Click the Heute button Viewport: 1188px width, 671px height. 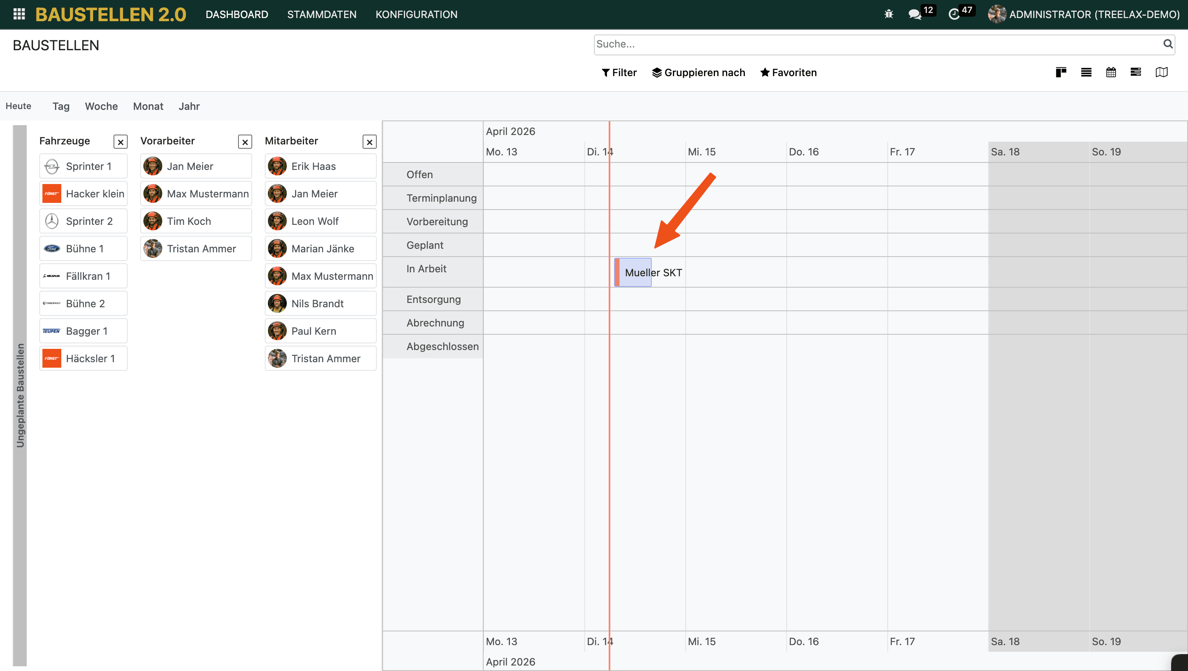click(x=18, y=106)
